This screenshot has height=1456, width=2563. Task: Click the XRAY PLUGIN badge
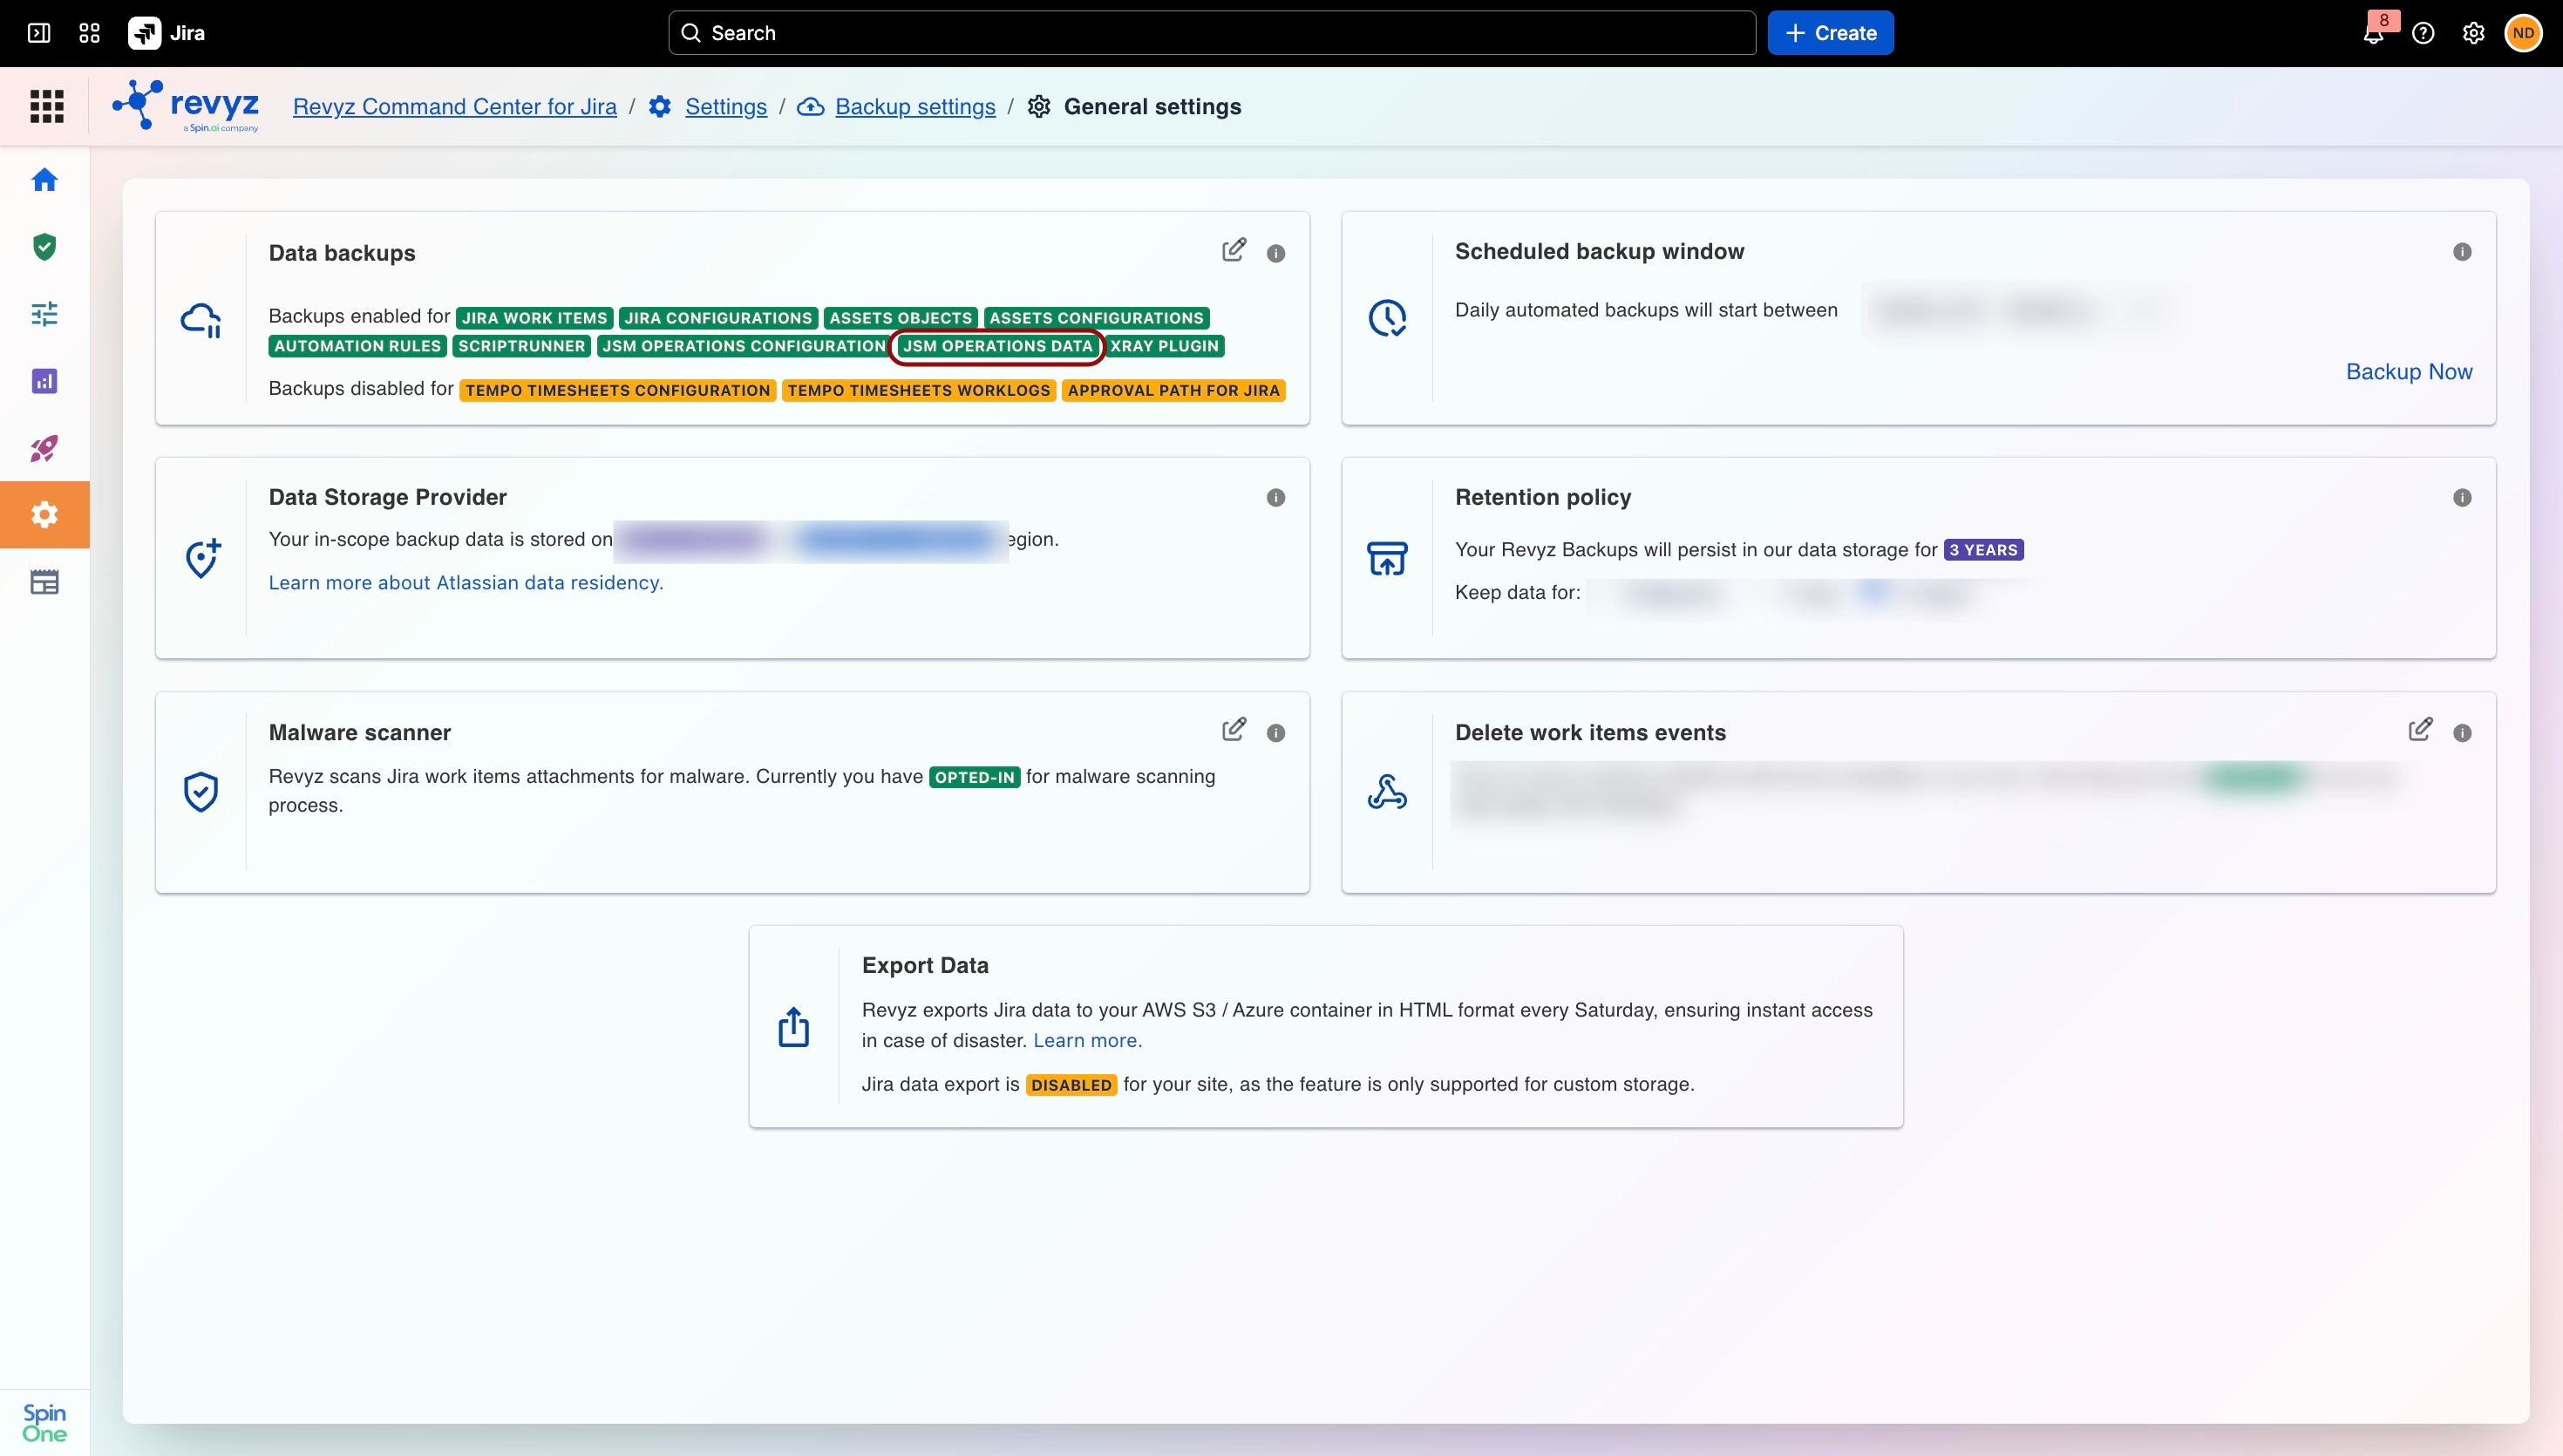(x=1165, y=346)
